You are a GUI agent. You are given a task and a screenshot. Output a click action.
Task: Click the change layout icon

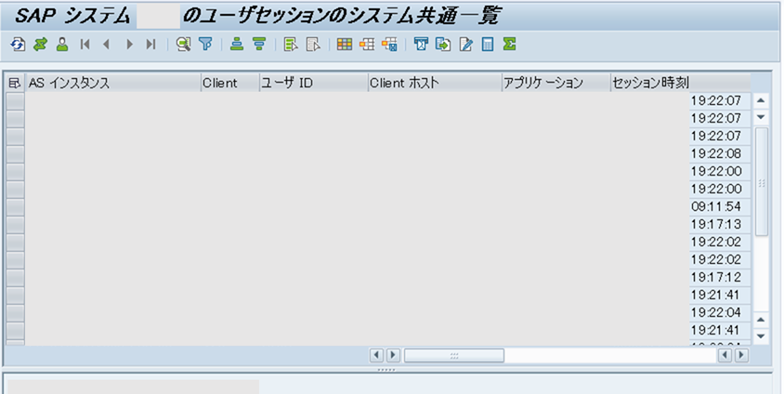coord(367,45)
